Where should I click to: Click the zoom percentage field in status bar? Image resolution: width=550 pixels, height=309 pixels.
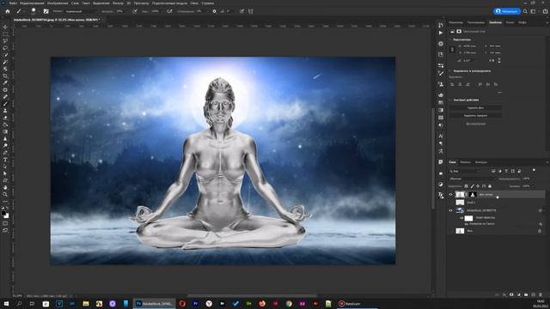point(17,296)
